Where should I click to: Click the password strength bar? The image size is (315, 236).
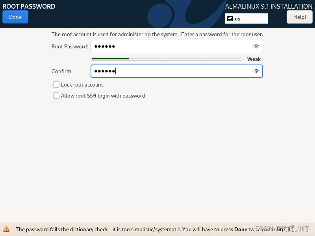tap(167, 59)
